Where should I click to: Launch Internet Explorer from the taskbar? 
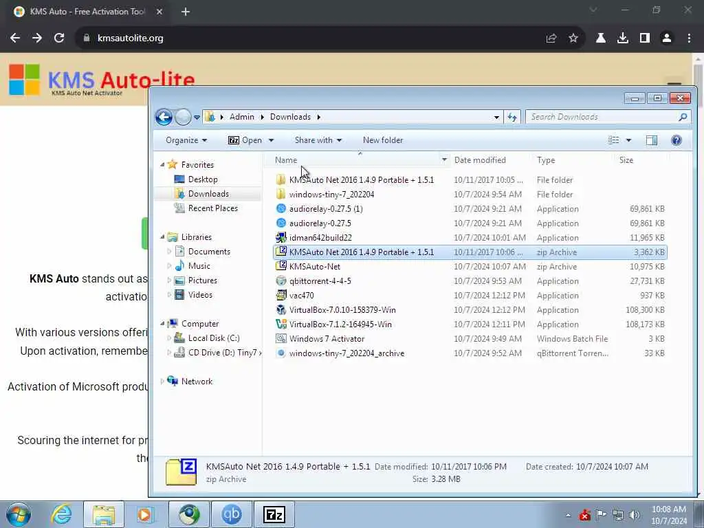[61, 514]
